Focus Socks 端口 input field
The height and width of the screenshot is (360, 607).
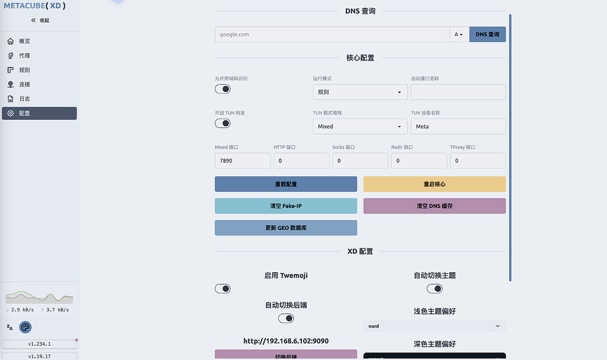pos(360,161)
